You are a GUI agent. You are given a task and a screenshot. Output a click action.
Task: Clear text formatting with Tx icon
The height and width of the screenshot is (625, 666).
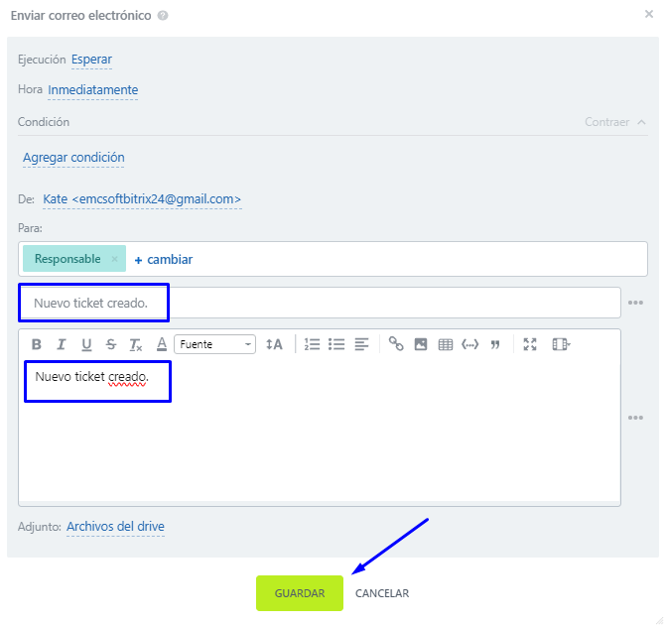tap(136, 344)
